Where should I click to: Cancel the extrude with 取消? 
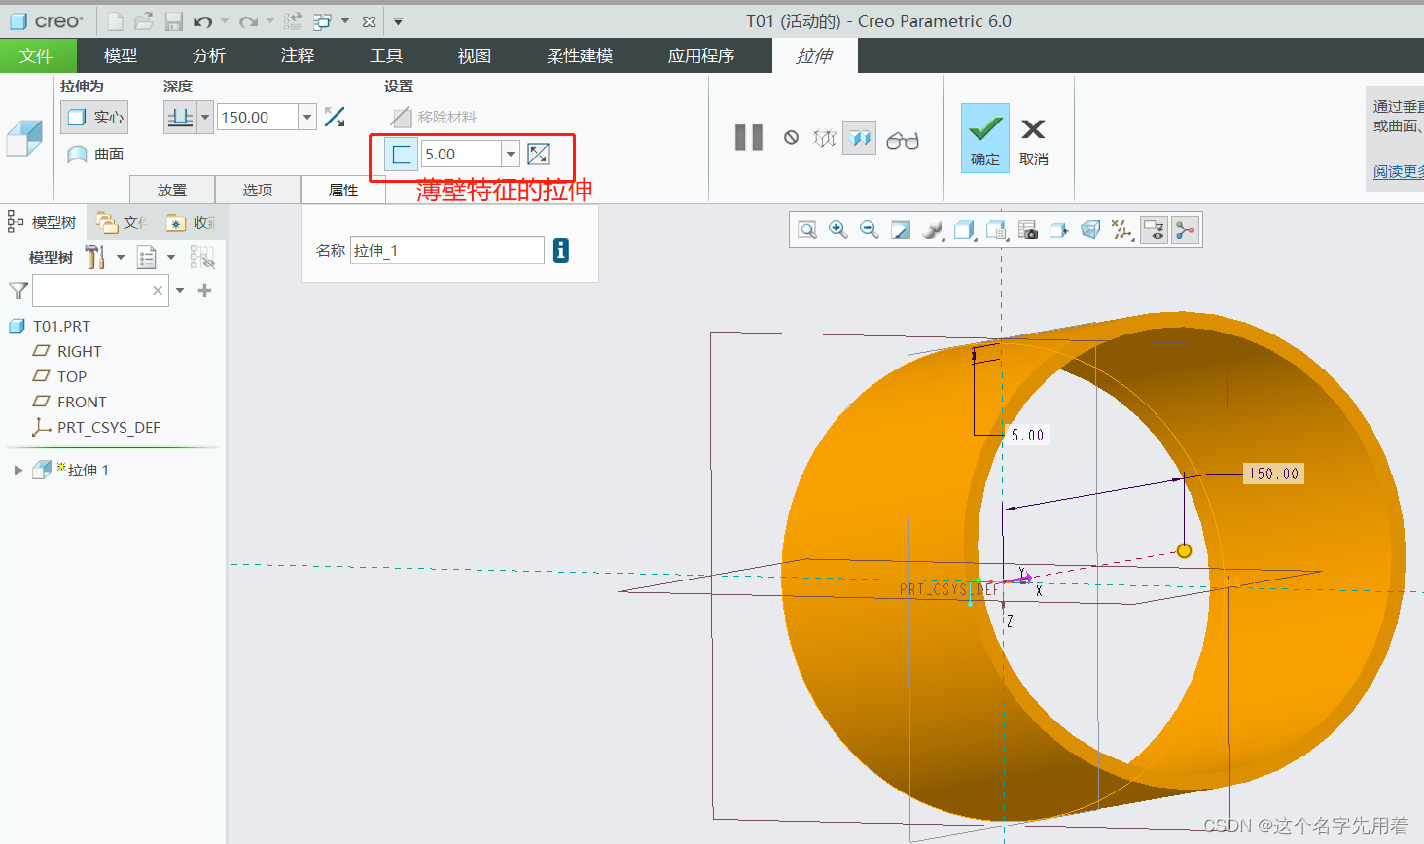click(1033, 140)
